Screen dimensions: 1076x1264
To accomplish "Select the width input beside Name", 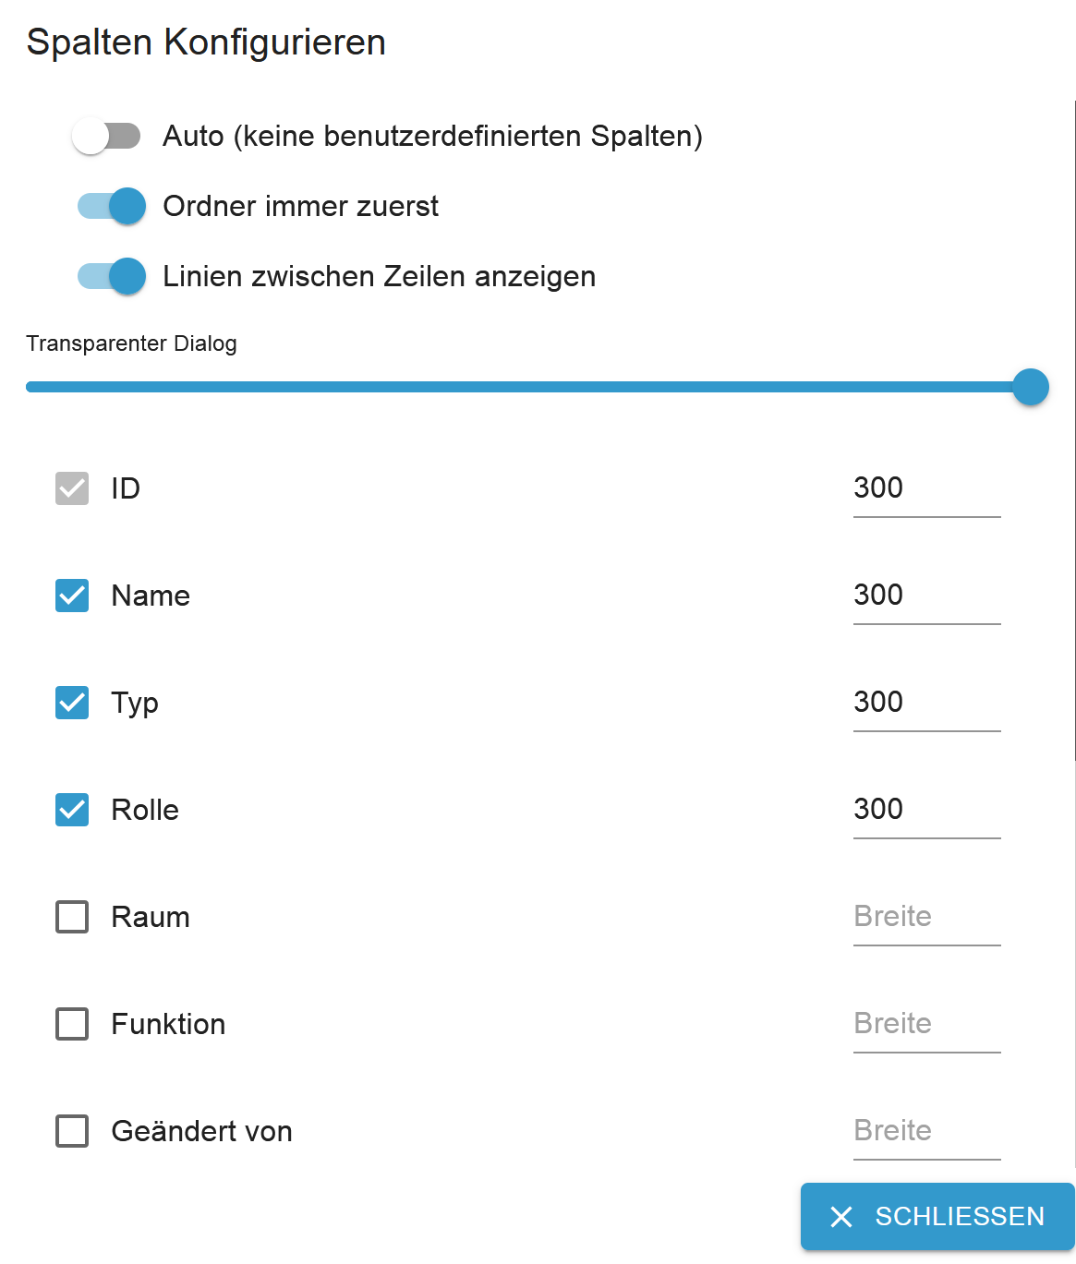I will pyautogui.click(x=924, y=601).
